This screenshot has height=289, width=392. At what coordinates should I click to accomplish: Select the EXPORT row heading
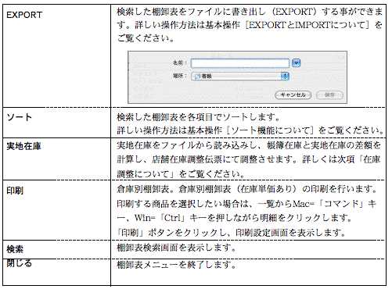click(x=24, y=15)
